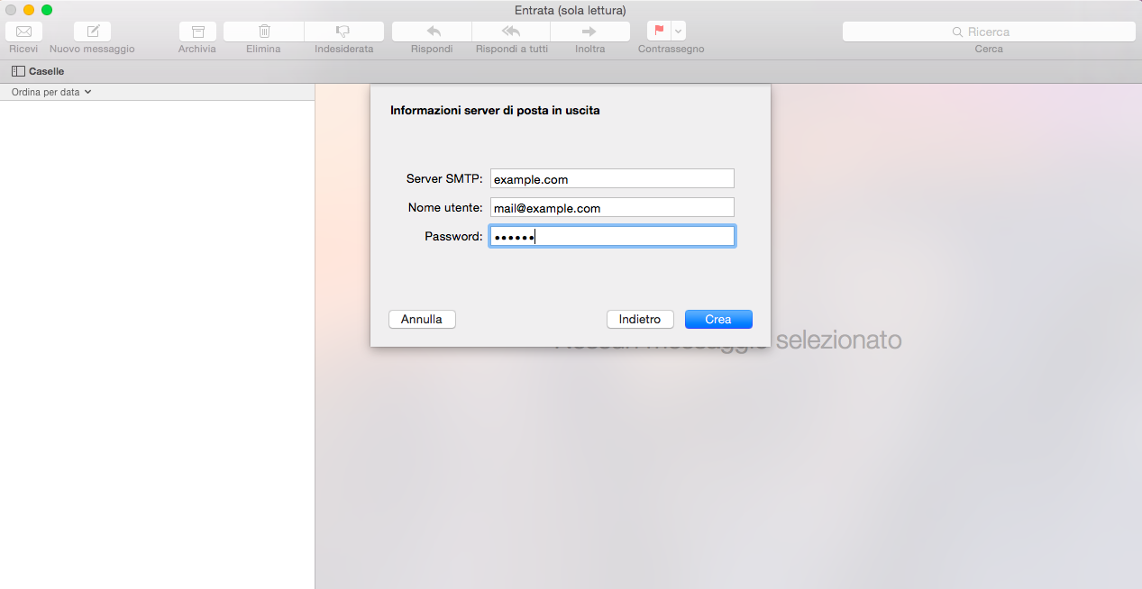1142x589 pixels.
Task: Click Rispondi a tutti double-arrow icon
Action: pyautogui.click(x=511, y=32)
